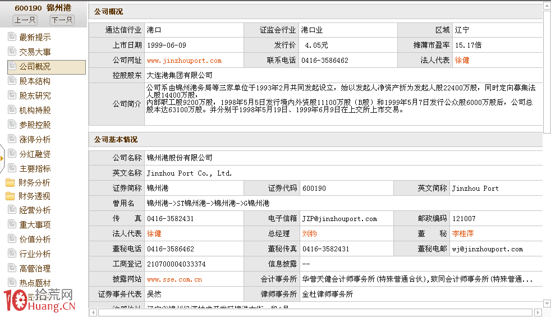Viewport: 551px width, 317px height.
Task: Click the document icon beside 公司概况
Action: (x=12, y=66)
